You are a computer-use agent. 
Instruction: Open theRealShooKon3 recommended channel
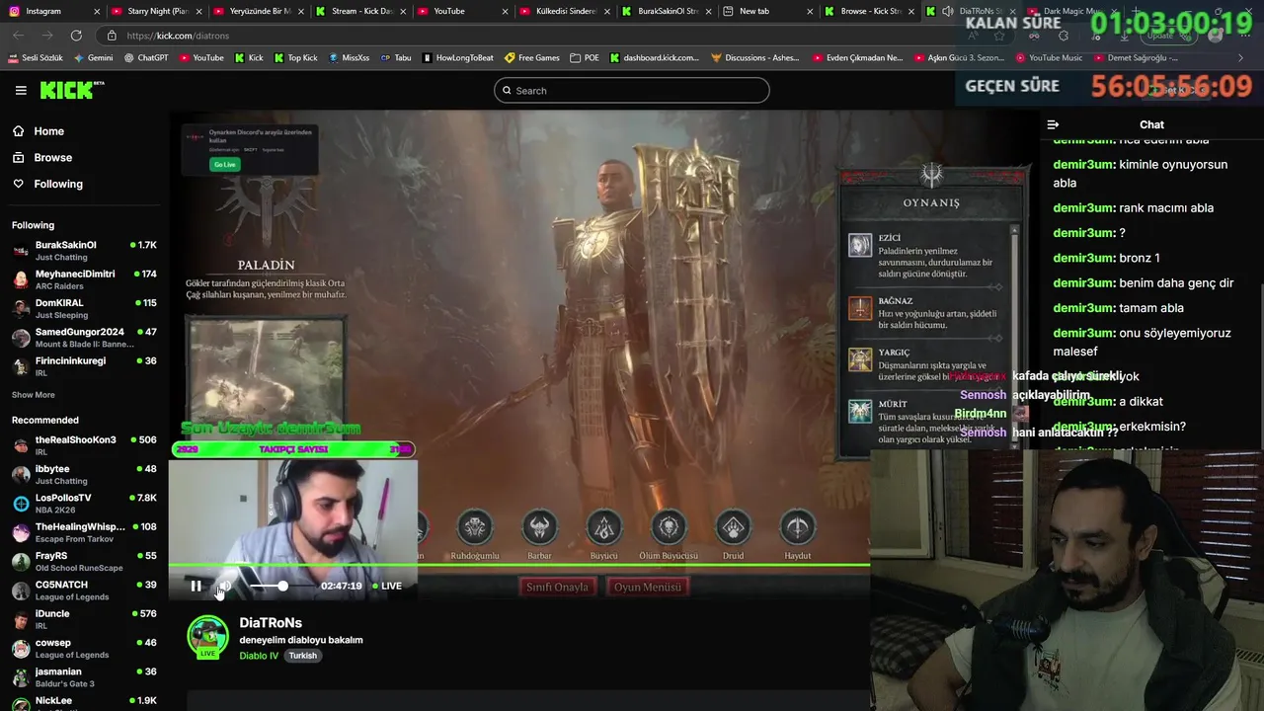coord(84,445)
